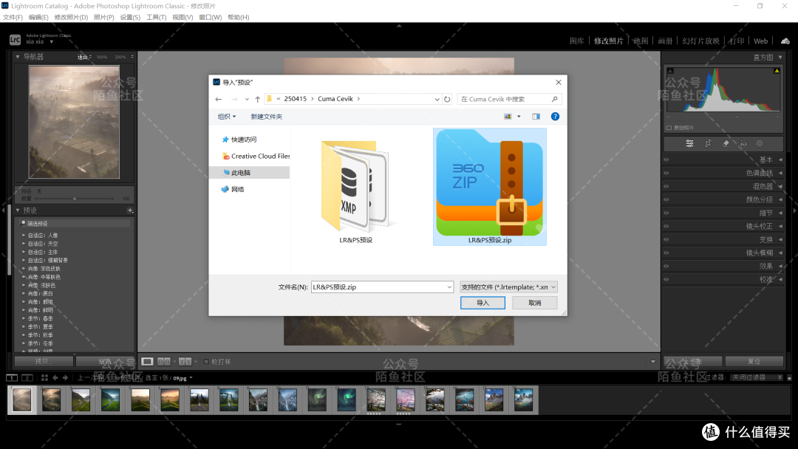Screen dimensions: 798x449
Task: Switch to the 图库 module
Action: pos(576,41)
